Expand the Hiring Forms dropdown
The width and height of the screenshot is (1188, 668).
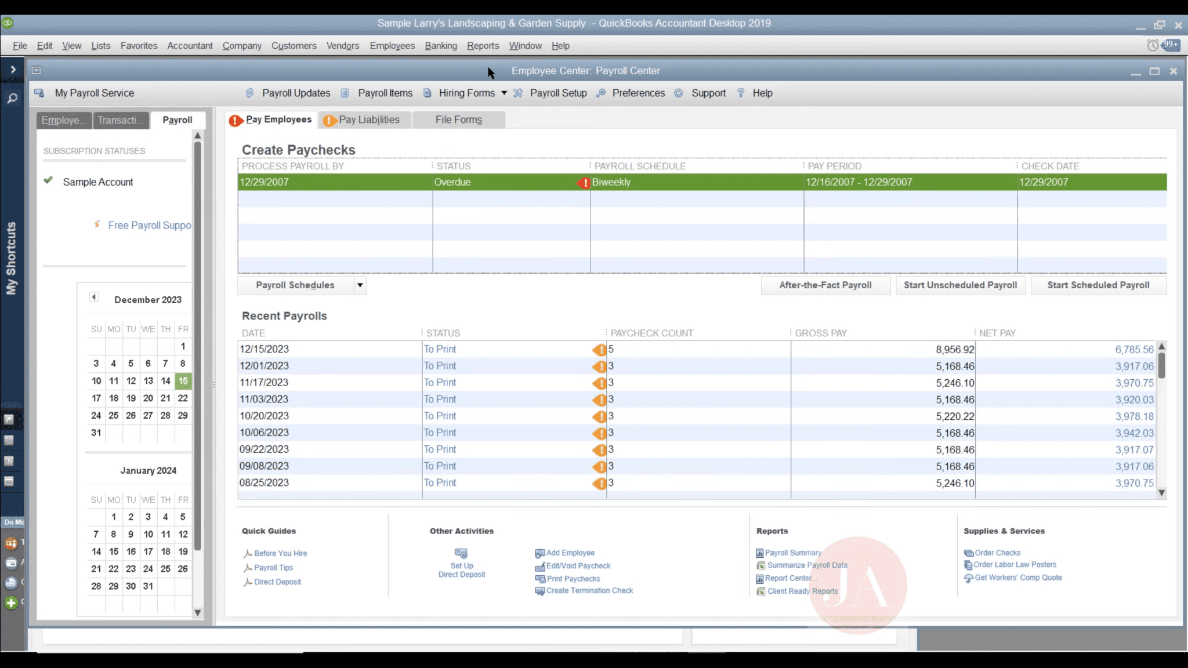(504, 93)
